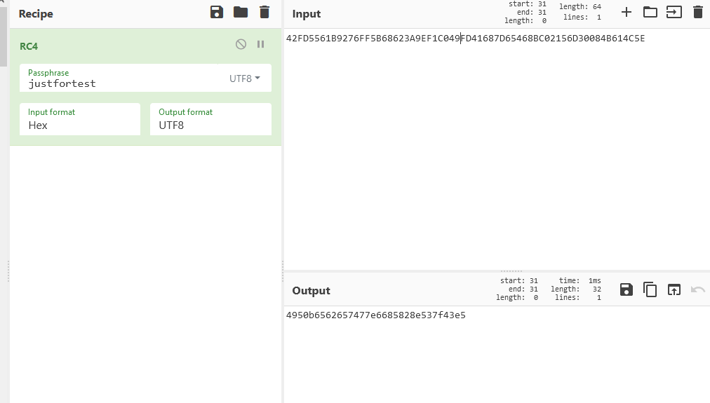The height and width of the screenshot is (403, 710).
Task: Open a file as input
Action: click(674, 12)
